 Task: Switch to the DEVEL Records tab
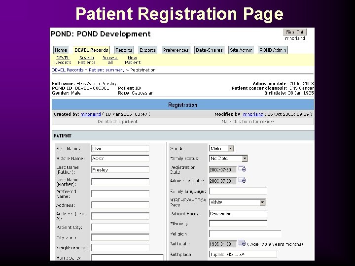91,50
